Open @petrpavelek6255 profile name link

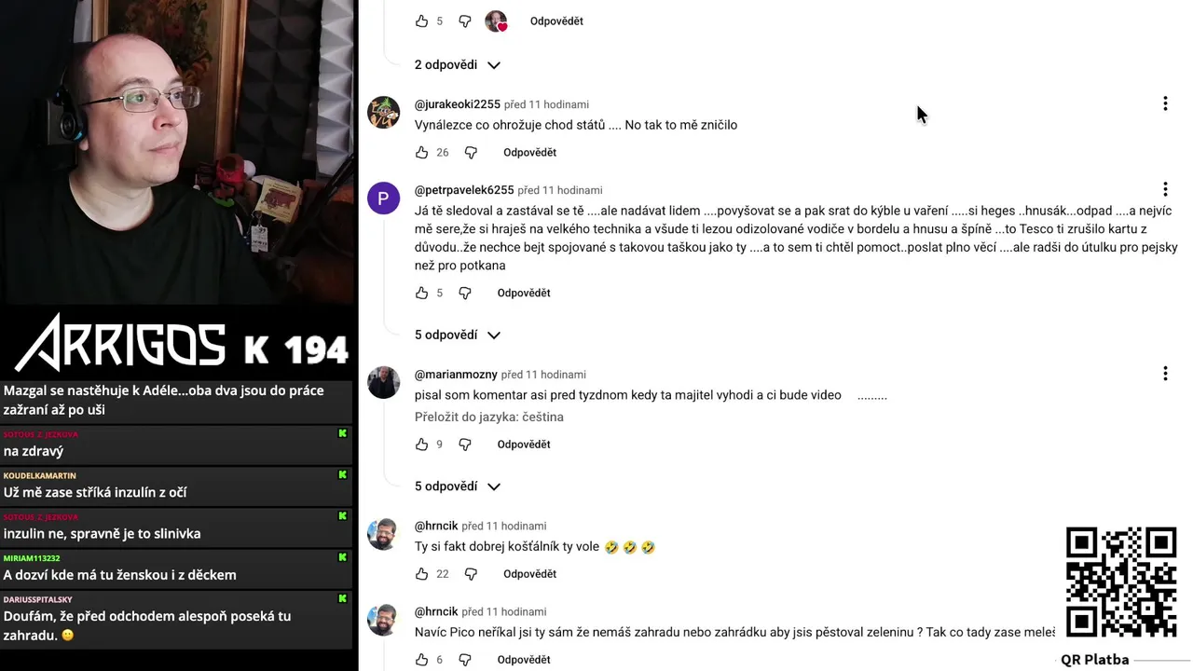464,189
